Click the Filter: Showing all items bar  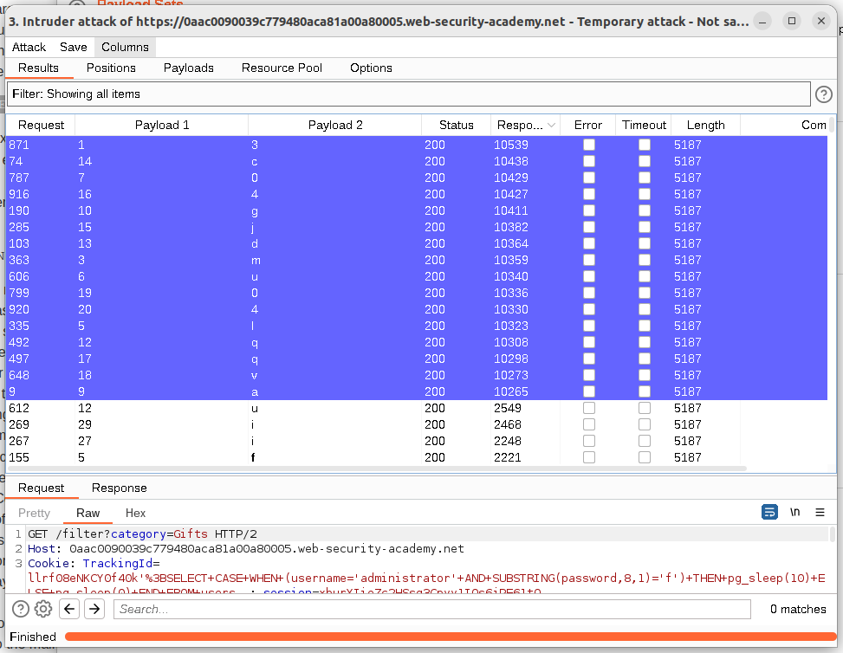[409, 94]
